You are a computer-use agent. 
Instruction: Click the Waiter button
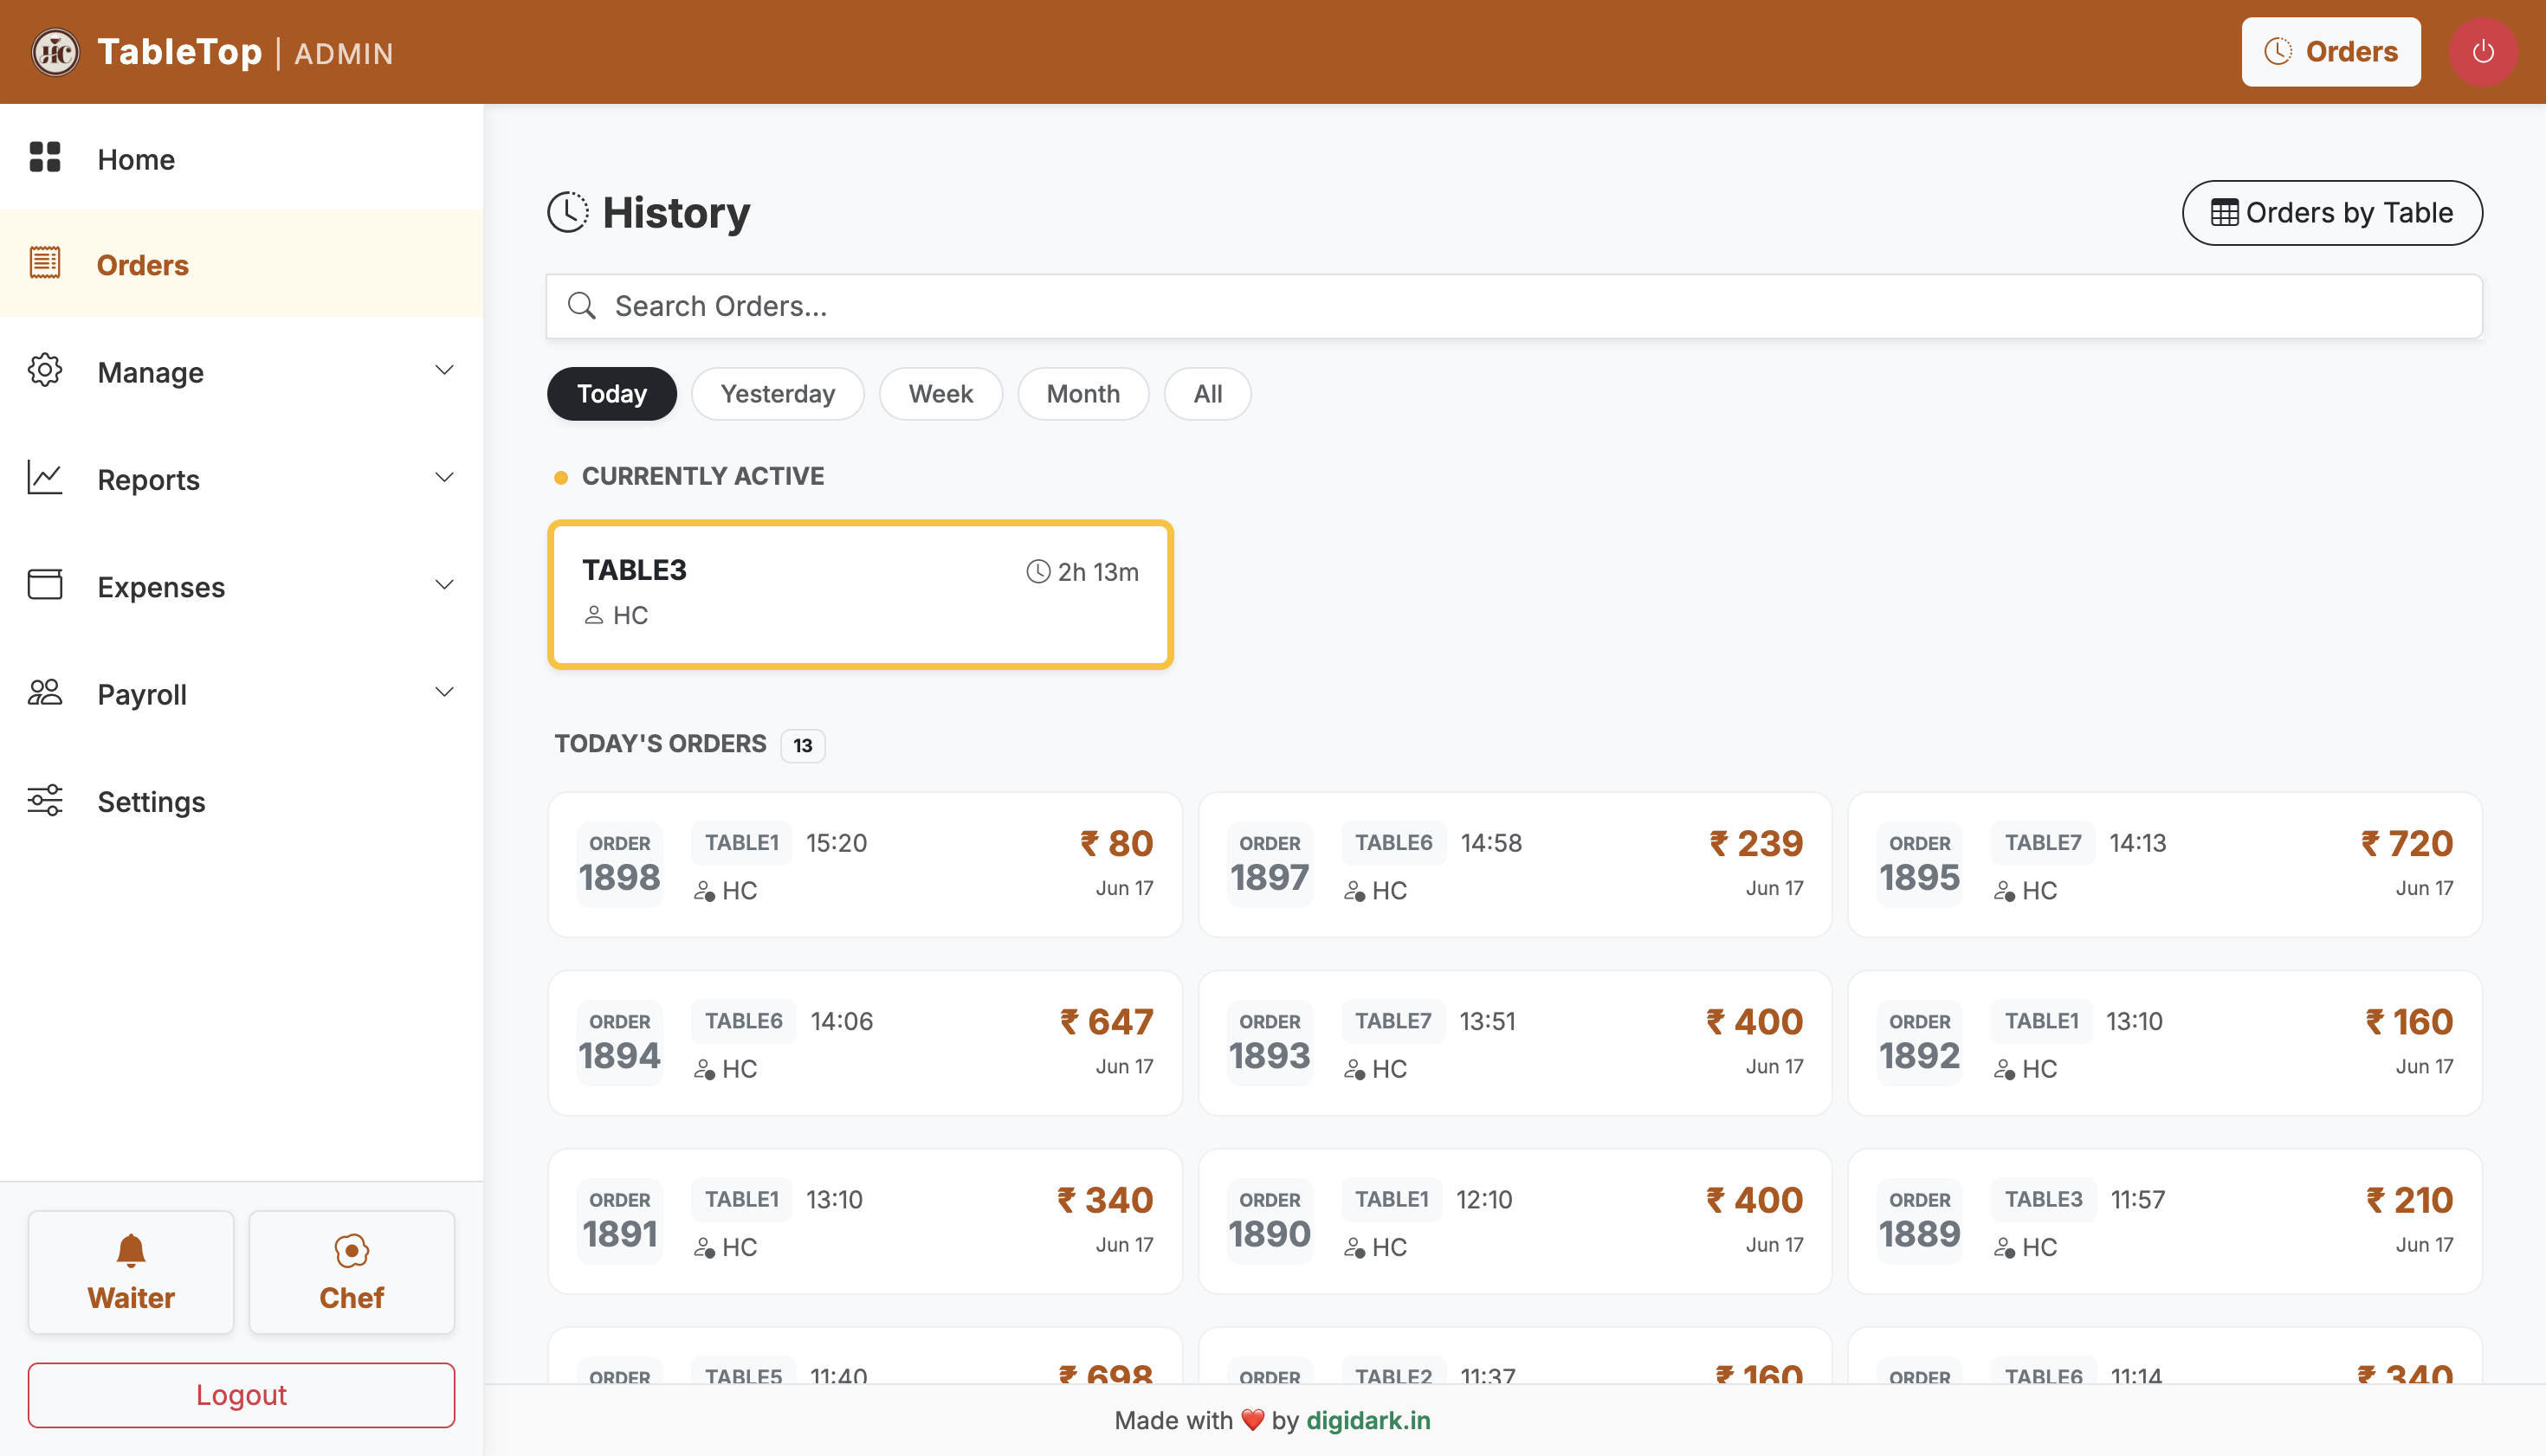click(x=131, y=1272)
